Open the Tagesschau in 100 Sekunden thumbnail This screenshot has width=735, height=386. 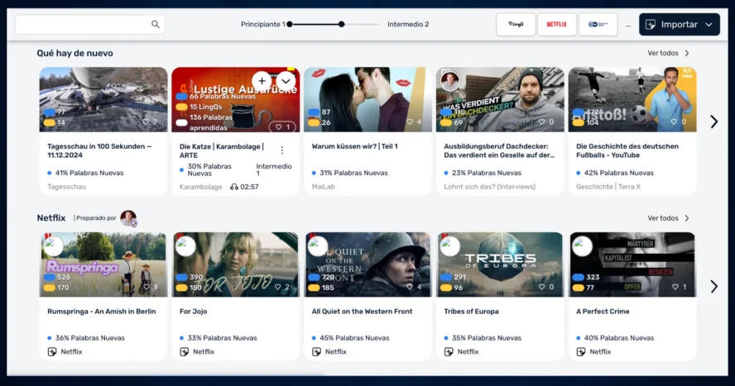point(103,99)
